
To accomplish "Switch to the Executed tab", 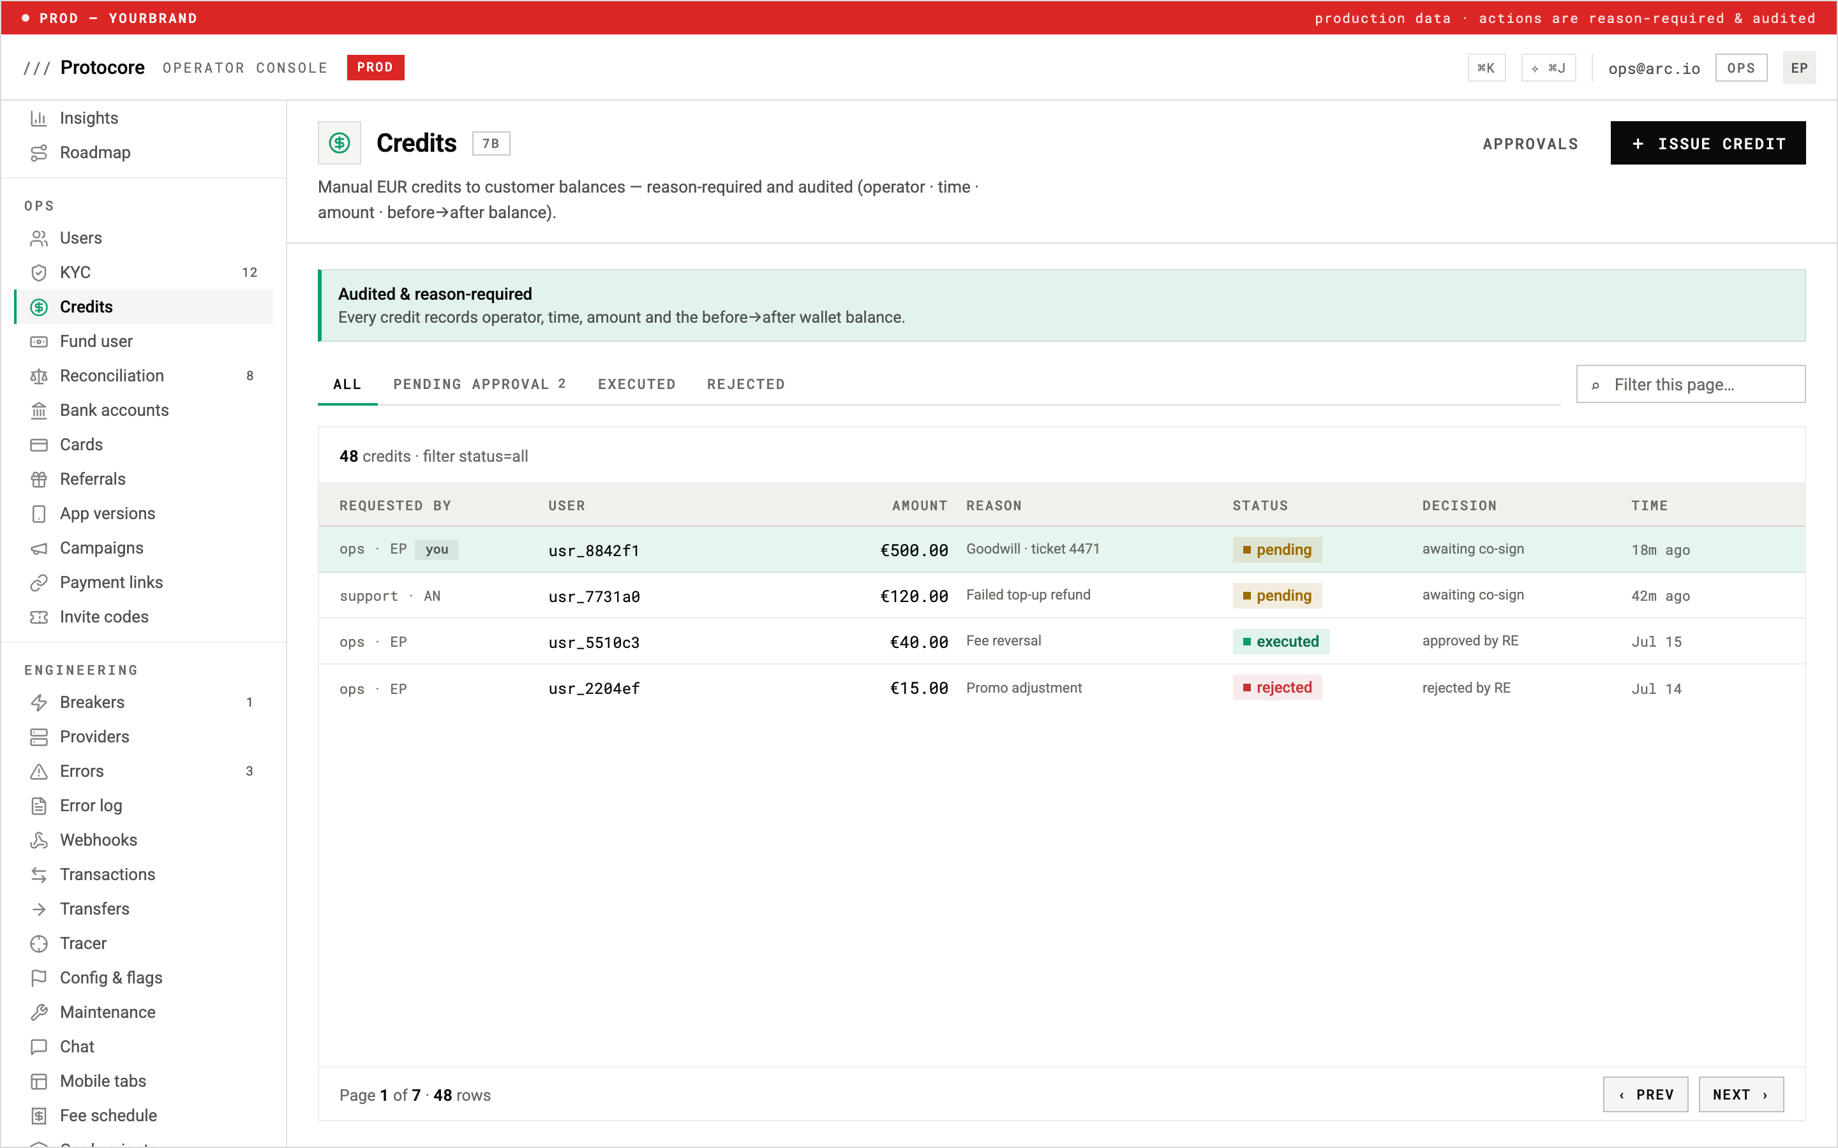I will (636, 384).
